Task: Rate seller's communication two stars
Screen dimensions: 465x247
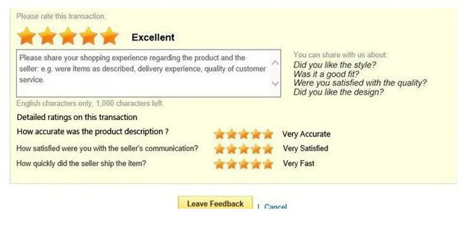Action: coord(232,148)
